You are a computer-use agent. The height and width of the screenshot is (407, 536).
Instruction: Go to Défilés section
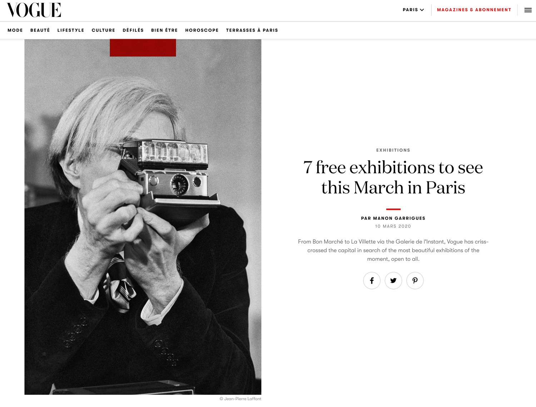coord(133,30)
